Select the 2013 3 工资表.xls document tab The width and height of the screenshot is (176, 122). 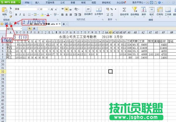click(x=45, y=24)
